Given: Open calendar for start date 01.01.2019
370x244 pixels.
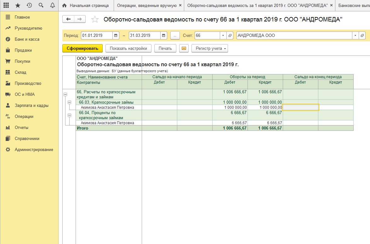Looking at the screenshot, I should coord(116,35).
